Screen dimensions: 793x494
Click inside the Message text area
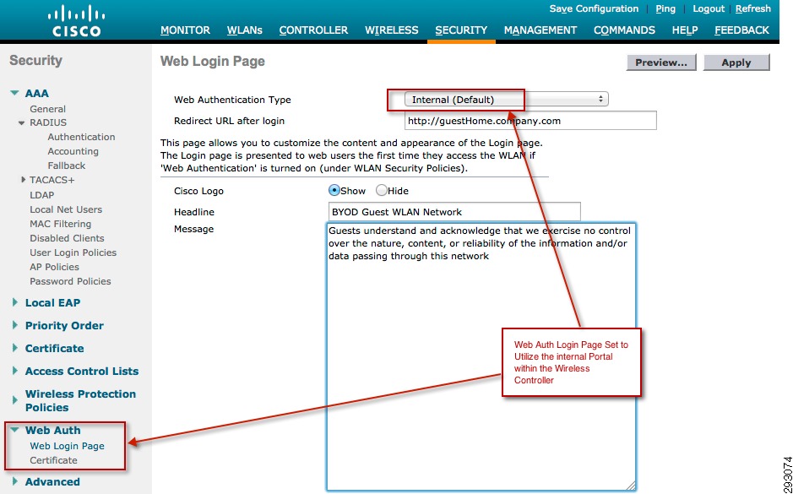481,356
